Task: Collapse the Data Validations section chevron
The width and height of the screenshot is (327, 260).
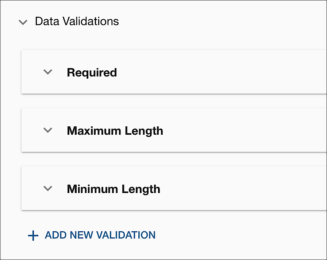Action: [23, 22]
